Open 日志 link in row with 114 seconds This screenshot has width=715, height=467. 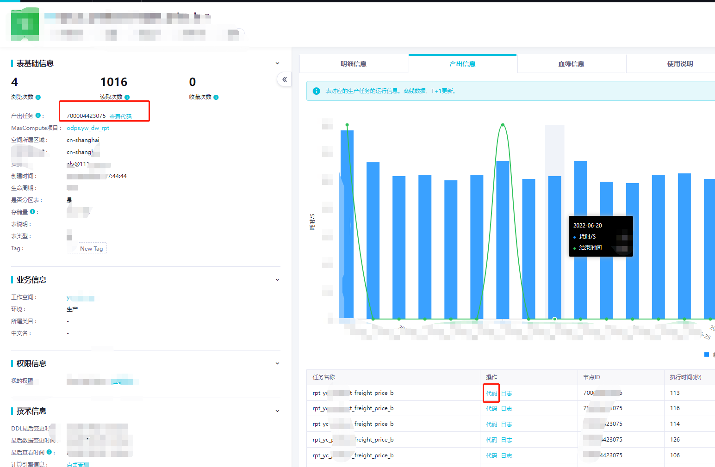pyautogui.click(x=507, y=424)
